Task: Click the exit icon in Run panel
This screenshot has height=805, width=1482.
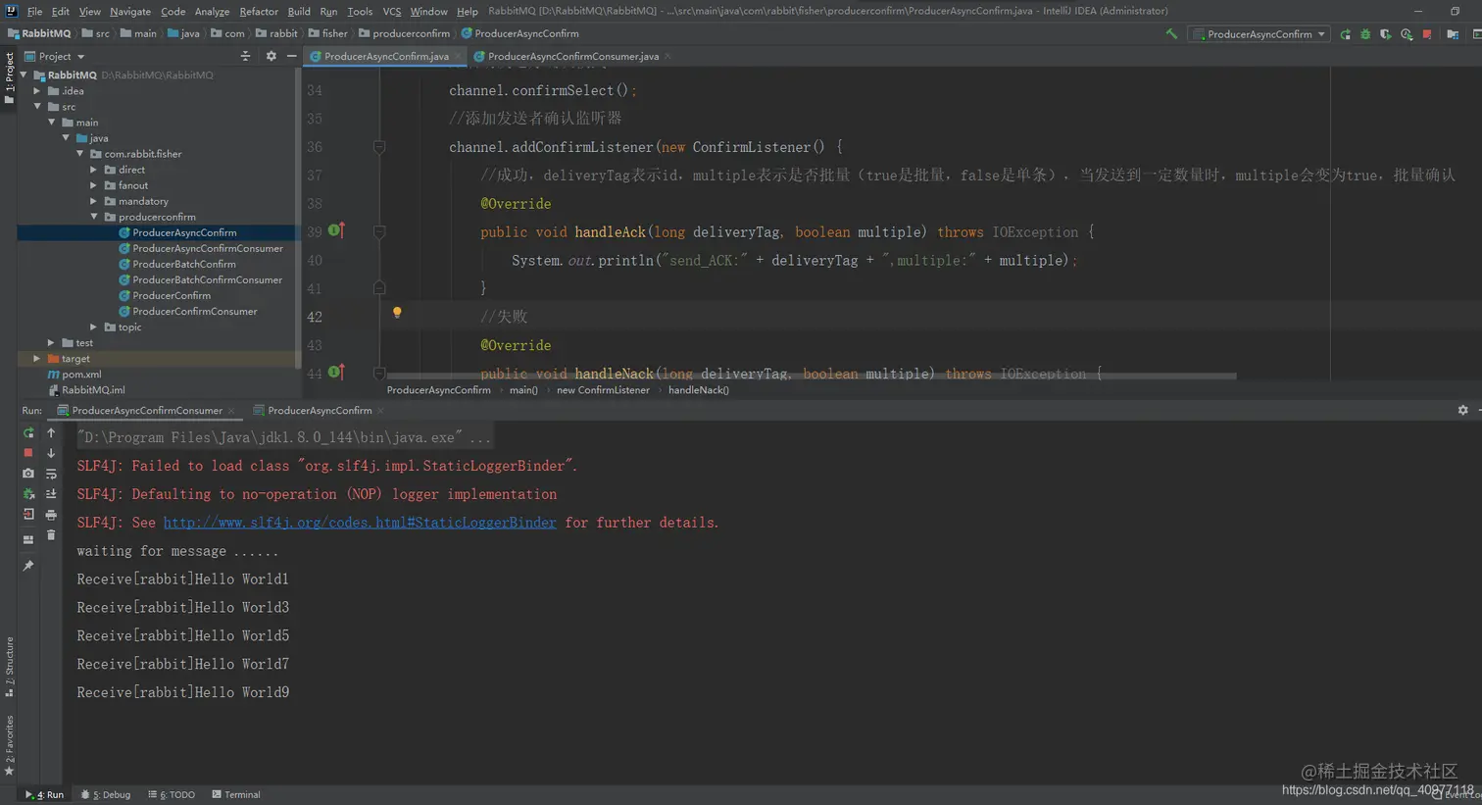Action: pos(28,515)
